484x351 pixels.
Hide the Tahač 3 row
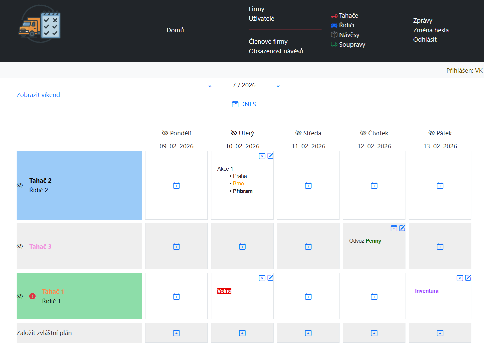pyautogui.click(x=20, y=246)
